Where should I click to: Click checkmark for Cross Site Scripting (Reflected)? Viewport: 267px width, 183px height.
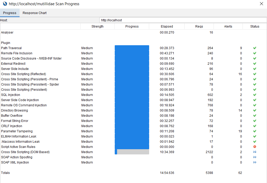255,74
